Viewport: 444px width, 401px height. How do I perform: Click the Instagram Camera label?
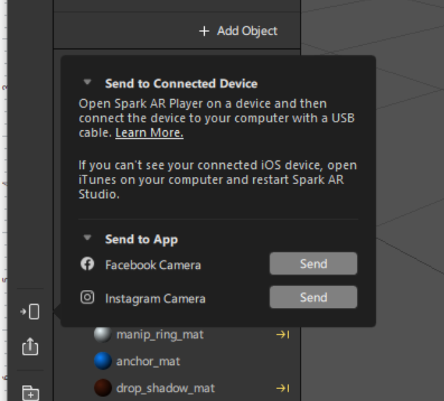155,299
